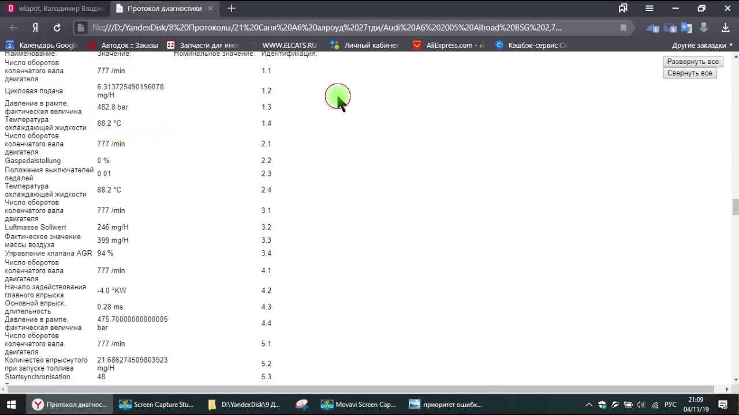The width and height of the screenshot is (739, 415).
Task: Open the Автодок :: Заказы bookmark
Action: point(122,45)
